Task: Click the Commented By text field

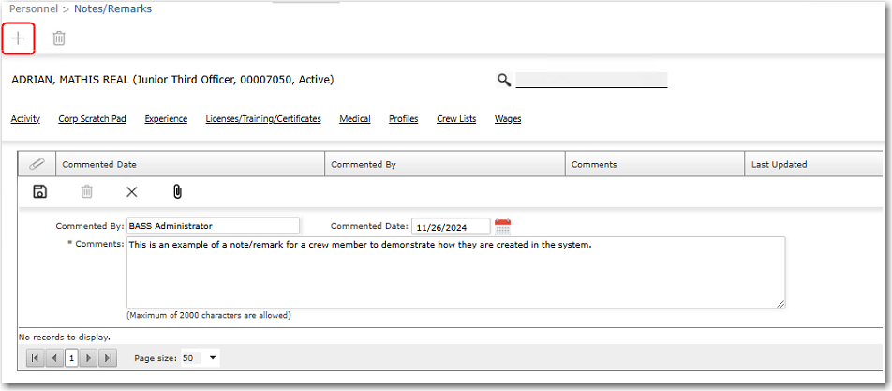Action: (214, 226)
